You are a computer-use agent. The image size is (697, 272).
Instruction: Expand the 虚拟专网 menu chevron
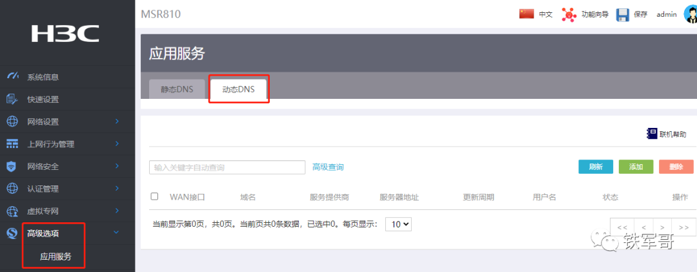[117, 210]
